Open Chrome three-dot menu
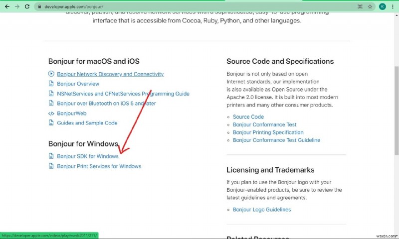Viewport: 399px width, 239px height. [x=393, y=6]
